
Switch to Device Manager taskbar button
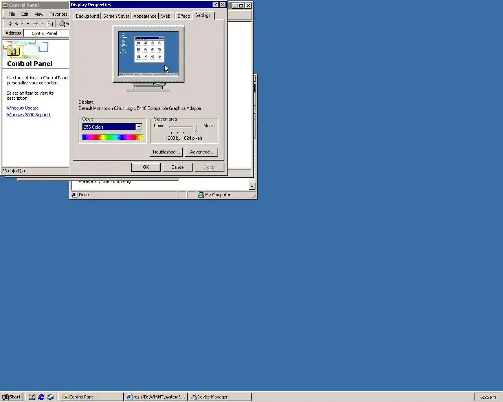pos(220,397)
